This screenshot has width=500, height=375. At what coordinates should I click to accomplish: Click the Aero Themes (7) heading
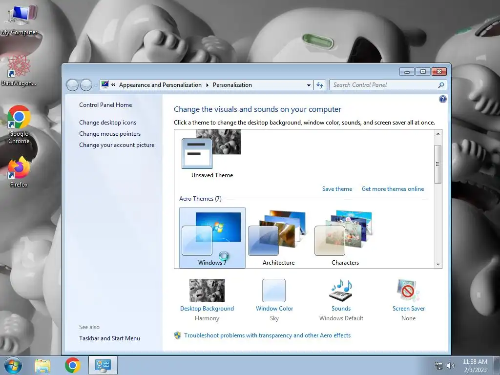point(200,199)
